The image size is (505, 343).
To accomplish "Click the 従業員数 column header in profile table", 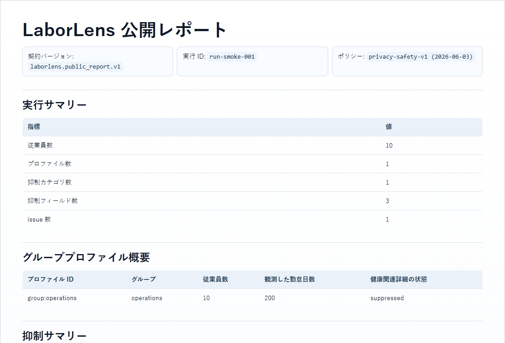I will [216, 279].
